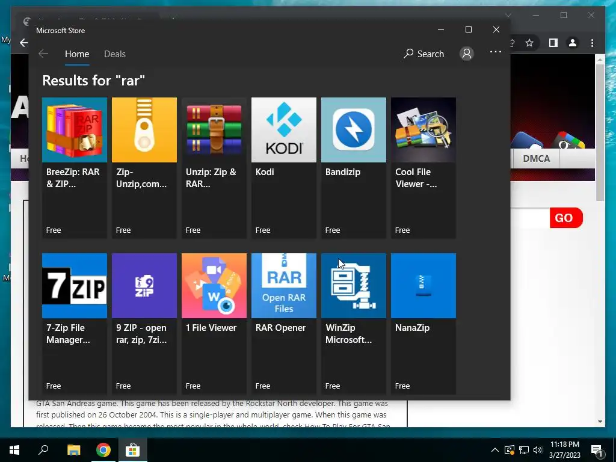Switch to Chrome on the taskbar
This screenshot has height=462, width=616.
tap(103, 450)
